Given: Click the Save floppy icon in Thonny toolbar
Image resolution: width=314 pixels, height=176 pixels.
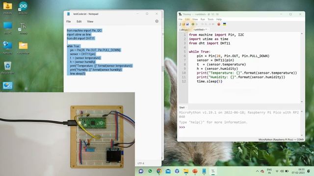Looking at the screenshot, I should pos(187,24).
